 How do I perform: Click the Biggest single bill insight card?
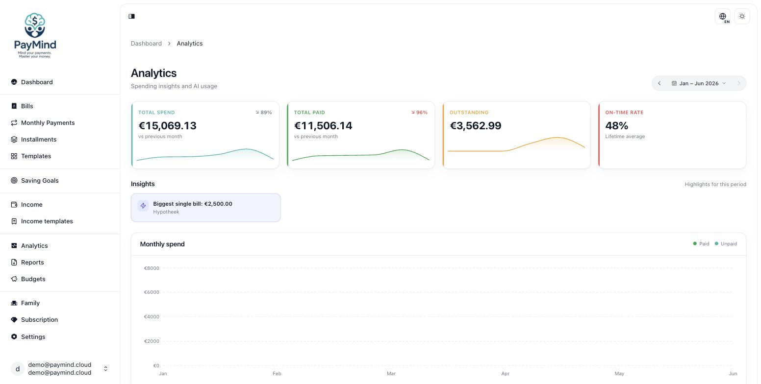click(205, 208)
